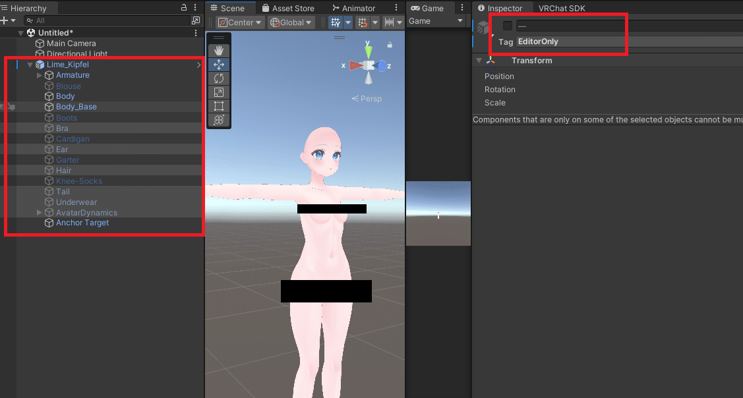Screen dimensions: 743x398
Task: Activate the Custom Transform gizmo tool
Action: pos(219,120)
